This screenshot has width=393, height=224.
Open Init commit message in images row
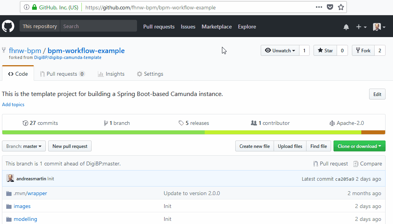pos(168,206)
